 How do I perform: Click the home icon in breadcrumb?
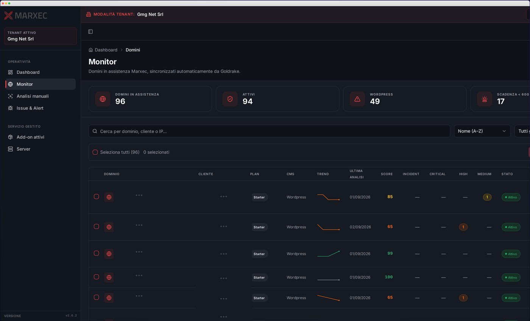point(91,50)
